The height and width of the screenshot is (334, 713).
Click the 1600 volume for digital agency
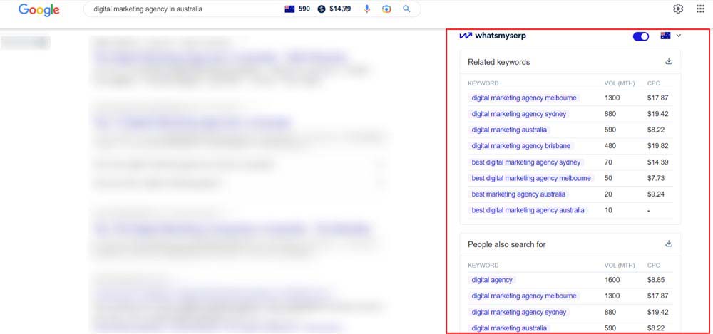[x=612, y=280]
